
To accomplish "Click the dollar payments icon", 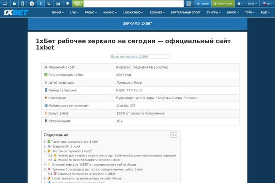I will click(40, 4).
